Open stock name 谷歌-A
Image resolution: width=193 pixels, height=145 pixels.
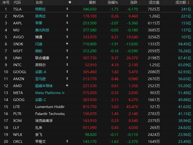point(41,72)
